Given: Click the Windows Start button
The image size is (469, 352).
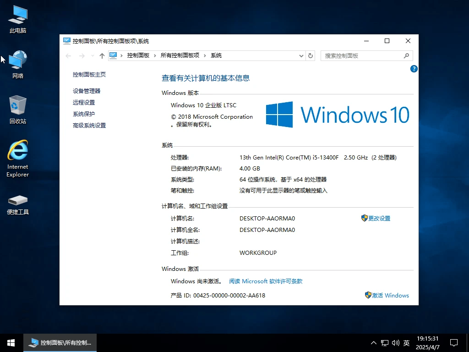Looking at the screenshot, I should (x=11, y=342).
